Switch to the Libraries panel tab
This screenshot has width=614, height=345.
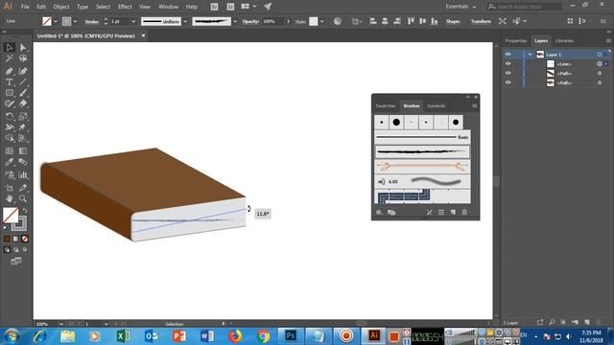click(564, 40)
